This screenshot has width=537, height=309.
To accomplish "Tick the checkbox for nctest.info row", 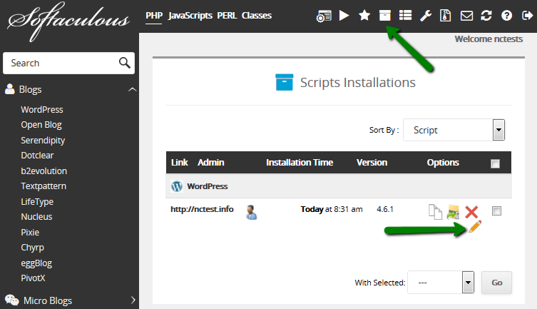I will 496,211.
